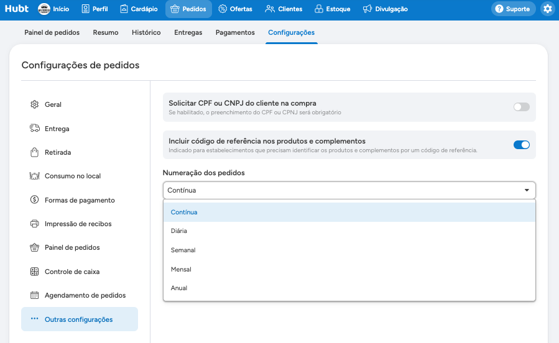Disable the código de referência toggle

(521, 145)
